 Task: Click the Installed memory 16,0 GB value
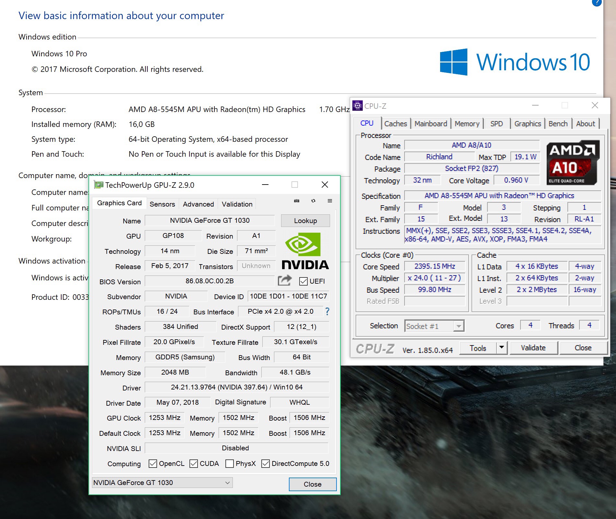tap(142, 124)
